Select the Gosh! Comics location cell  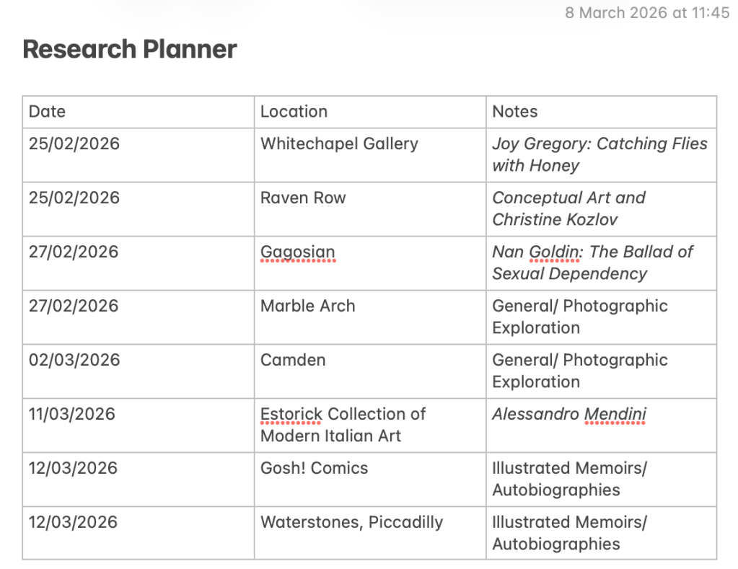(314, 468)
